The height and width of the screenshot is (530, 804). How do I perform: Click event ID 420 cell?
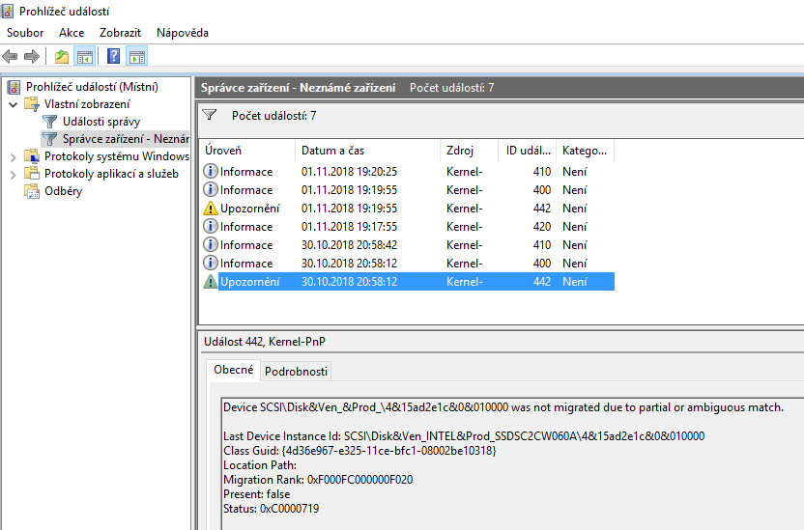(x=542, y=226)
